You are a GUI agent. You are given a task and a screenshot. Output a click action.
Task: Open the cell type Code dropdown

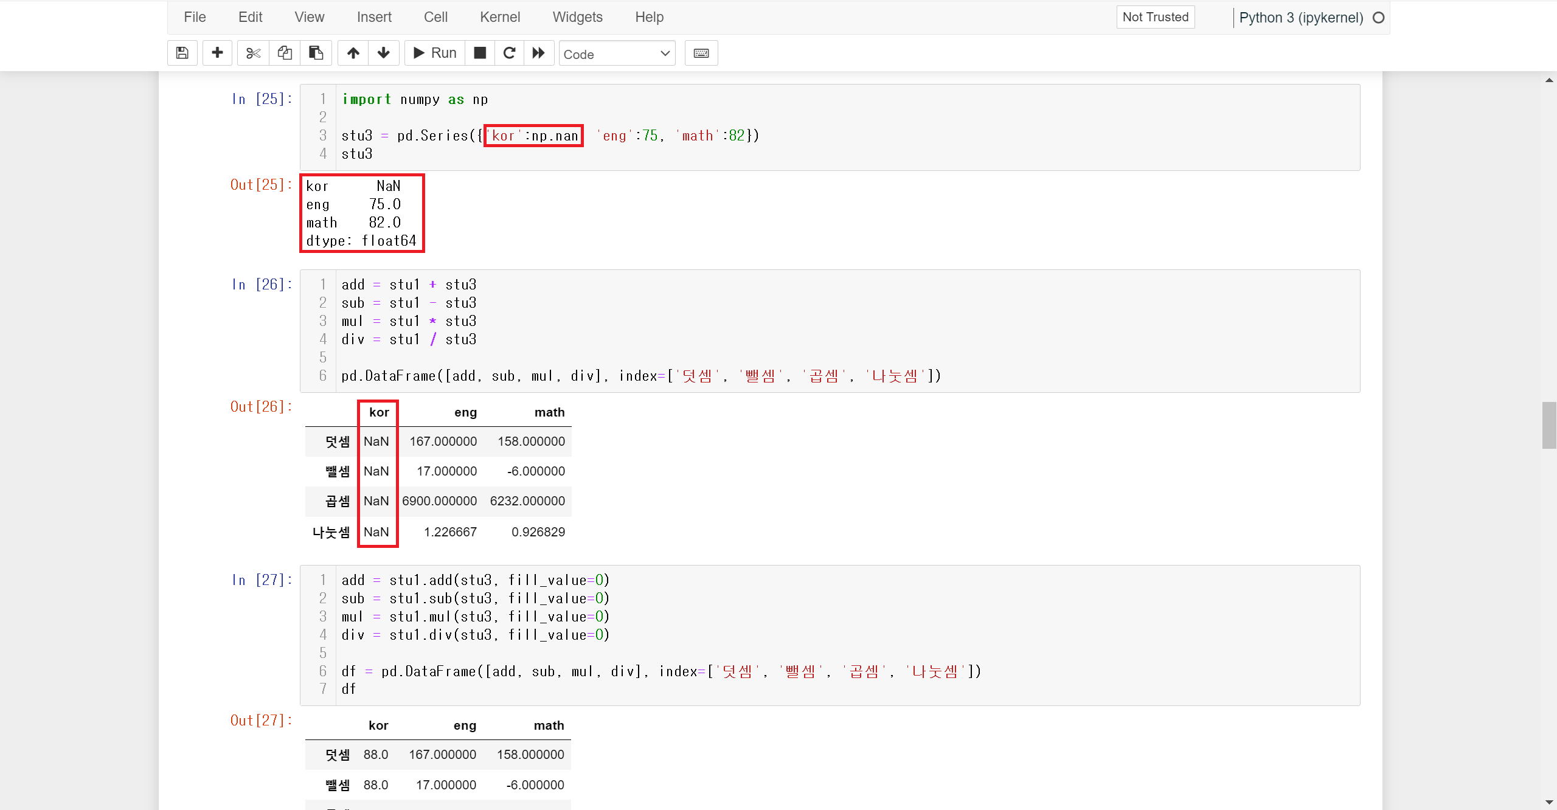tap(616, 54)
